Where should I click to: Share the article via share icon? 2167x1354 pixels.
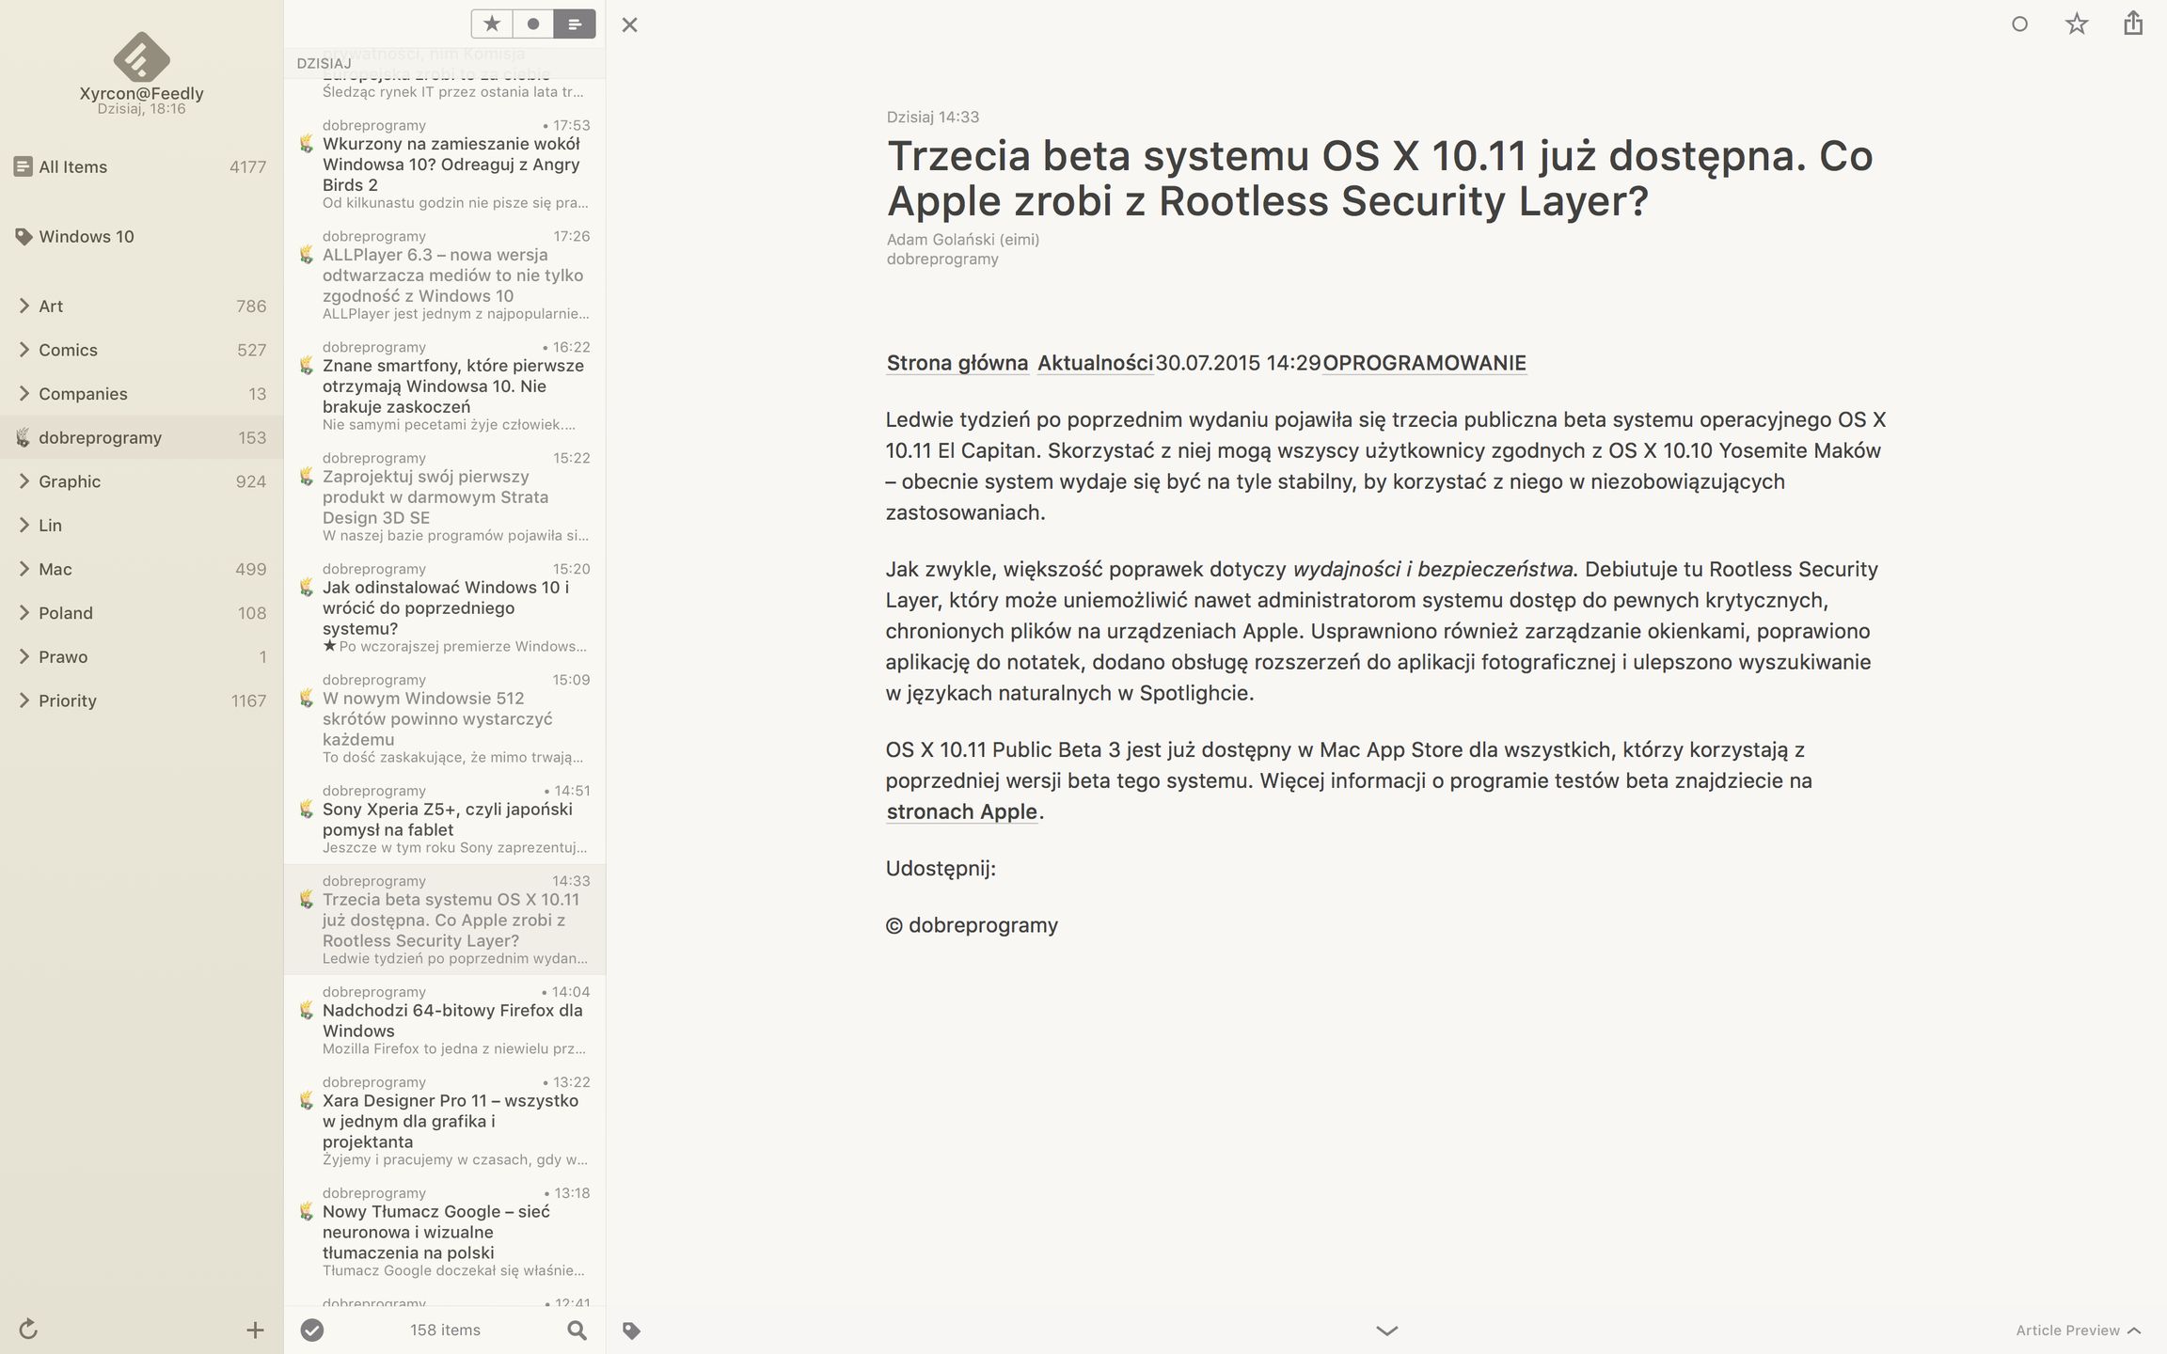(x=2132, y=24)
